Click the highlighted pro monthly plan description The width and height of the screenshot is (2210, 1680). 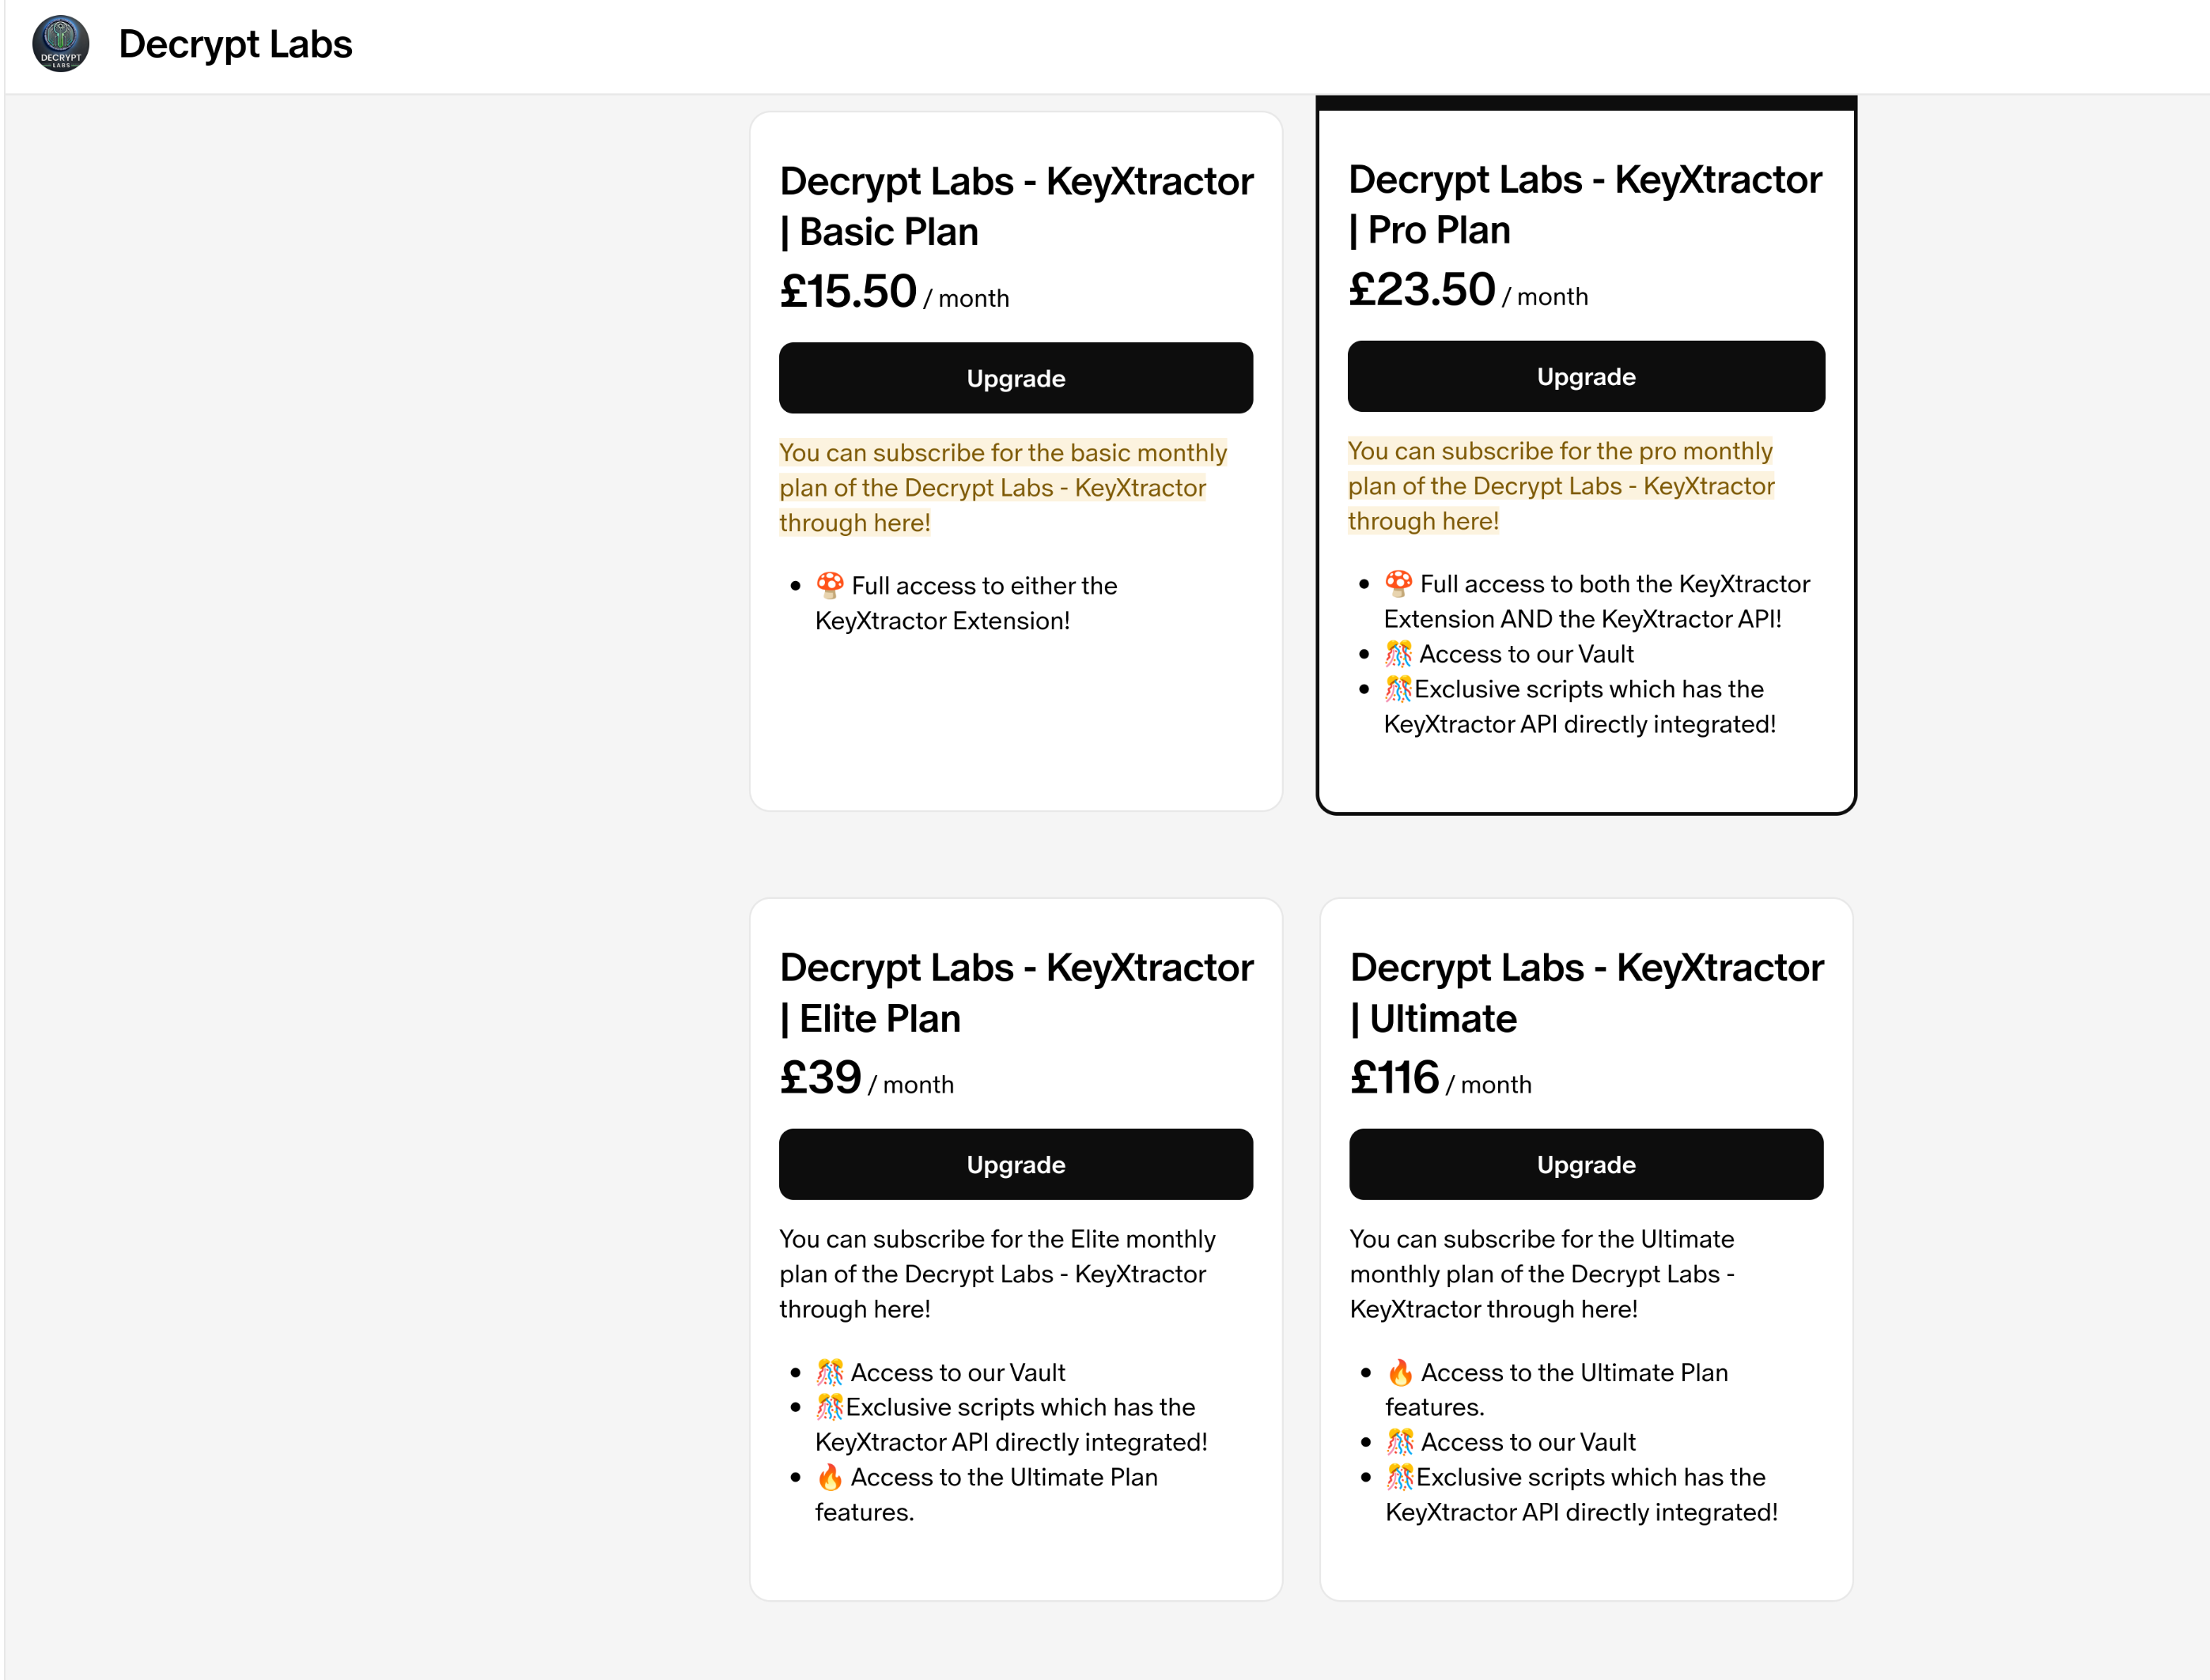[1561, 486]
